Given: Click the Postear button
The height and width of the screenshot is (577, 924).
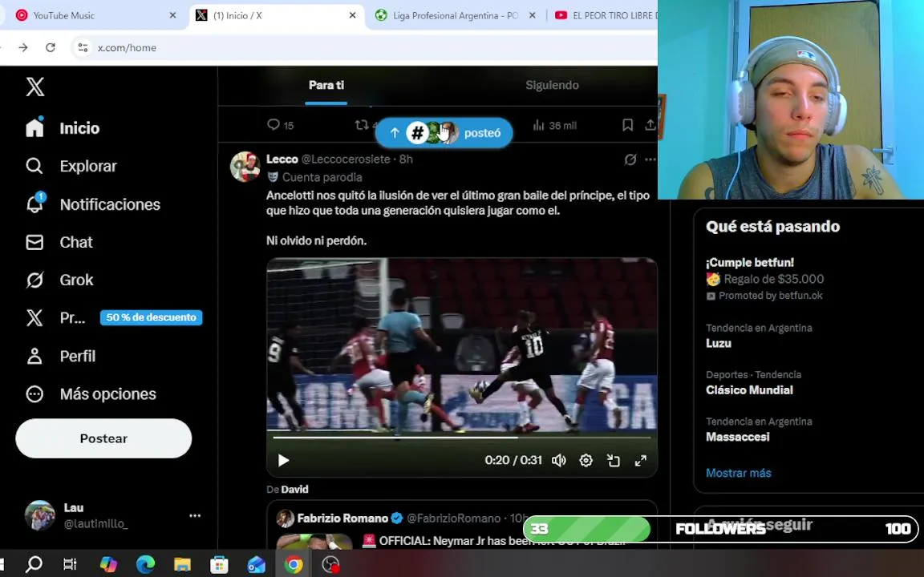Looking at the screenshot, I should pos(103,438).
